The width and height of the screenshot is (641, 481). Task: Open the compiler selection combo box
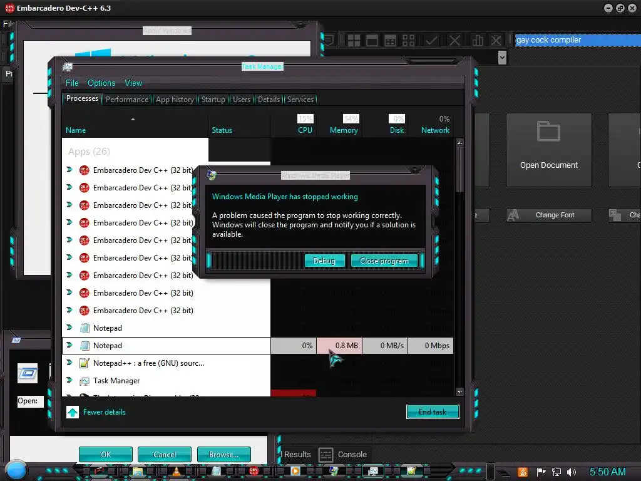(578, 40)
